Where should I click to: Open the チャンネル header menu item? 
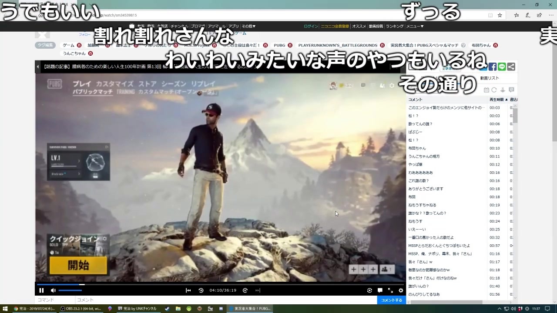tap(179, 27)
